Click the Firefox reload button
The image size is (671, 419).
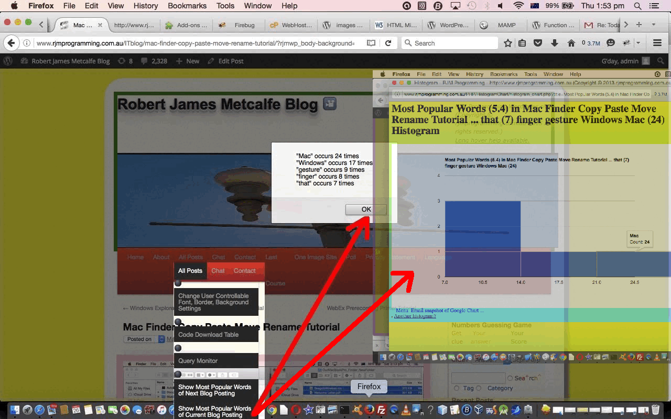coord(388,43)
